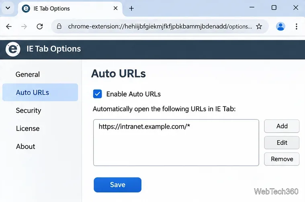Screen dimensions: 305x202
Task: Open the Chrome profile avatar
Action: point(280,27)
